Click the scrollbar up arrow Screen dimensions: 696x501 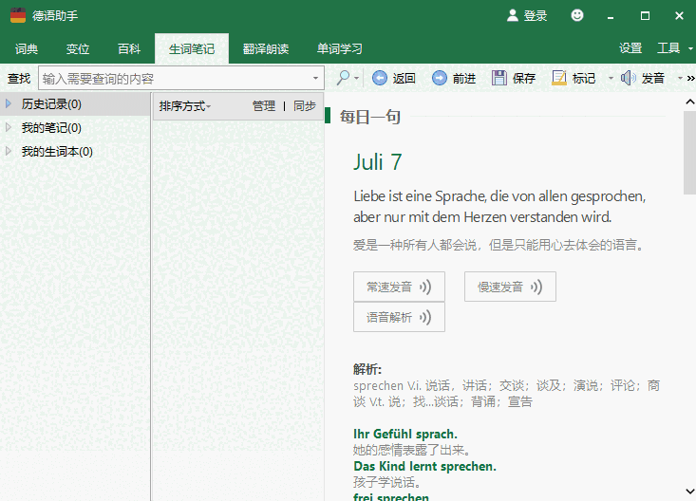pyautogui.click(x=689, y=102)
